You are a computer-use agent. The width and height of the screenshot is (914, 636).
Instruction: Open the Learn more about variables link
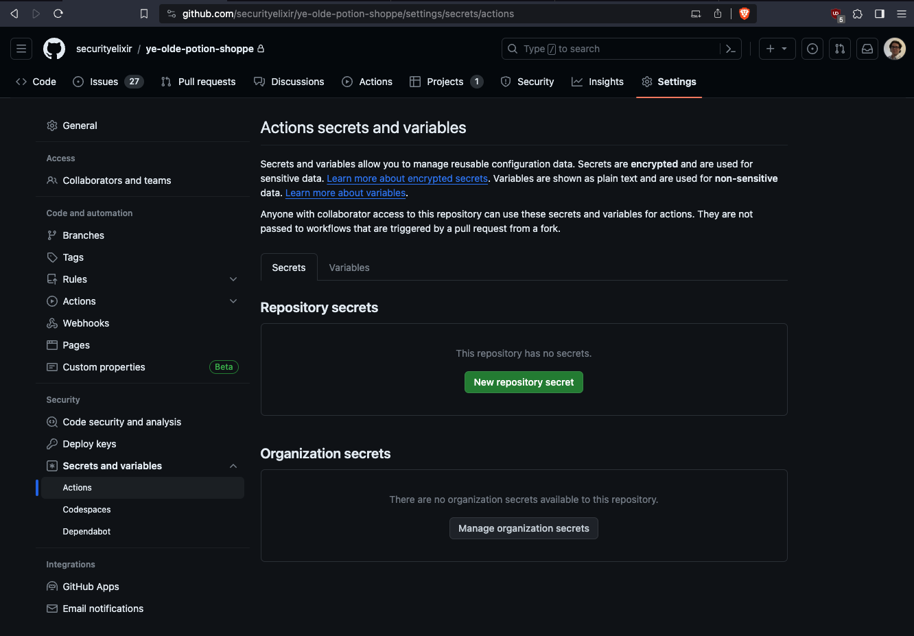pyautogui.click(x=345, y=193)
